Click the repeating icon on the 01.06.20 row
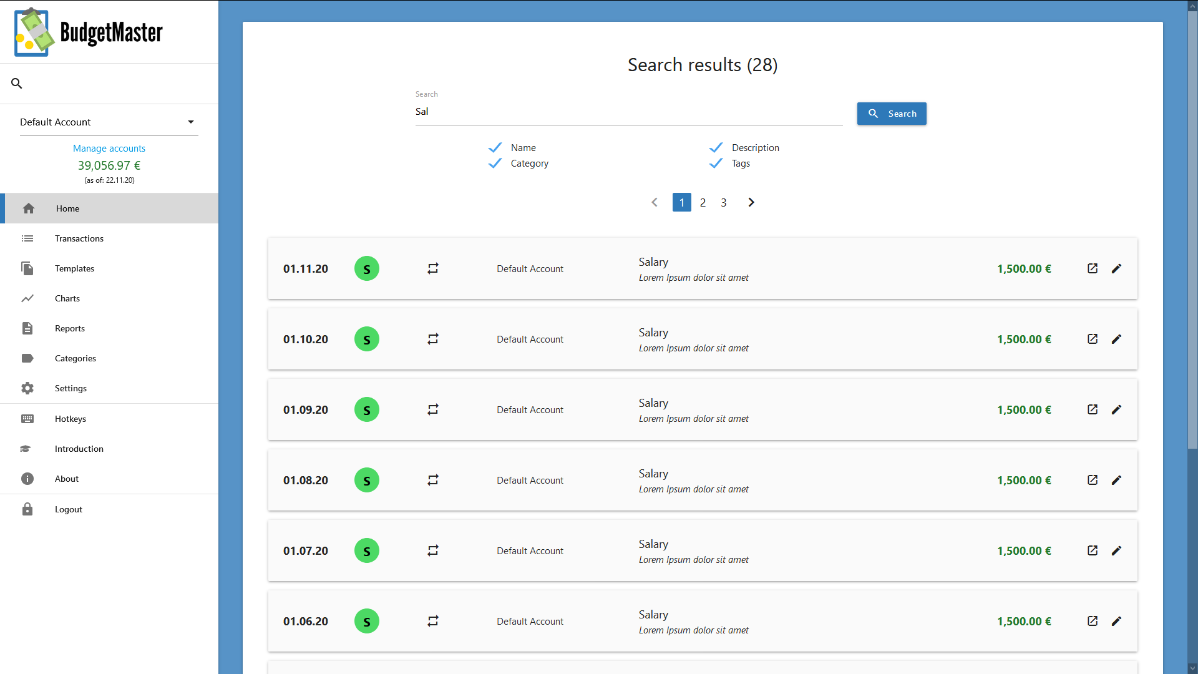 [x=433, y=621]
